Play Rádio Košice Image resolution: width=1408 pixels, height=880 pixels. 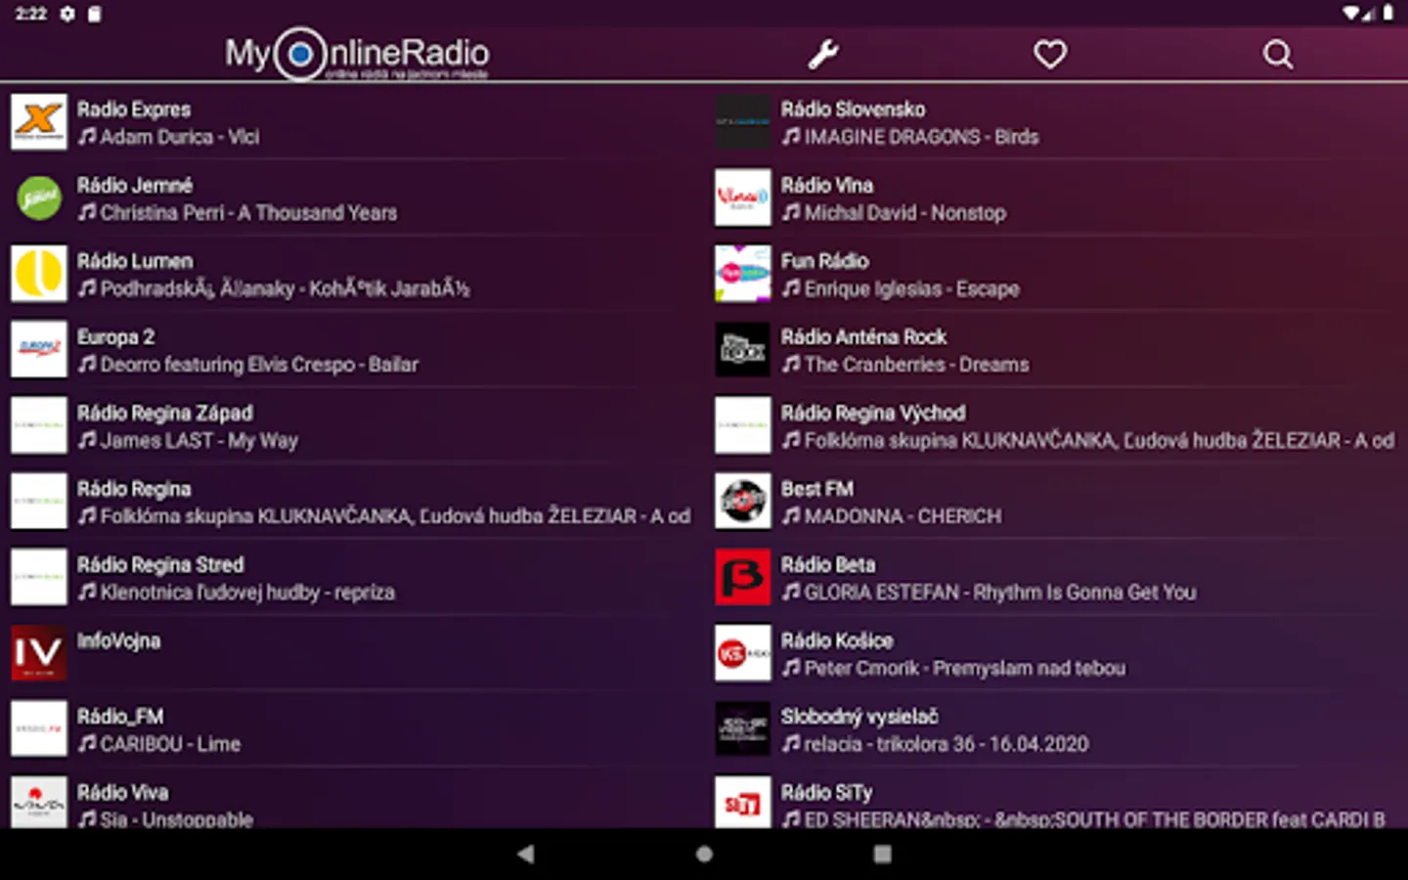click(1056, 653)
